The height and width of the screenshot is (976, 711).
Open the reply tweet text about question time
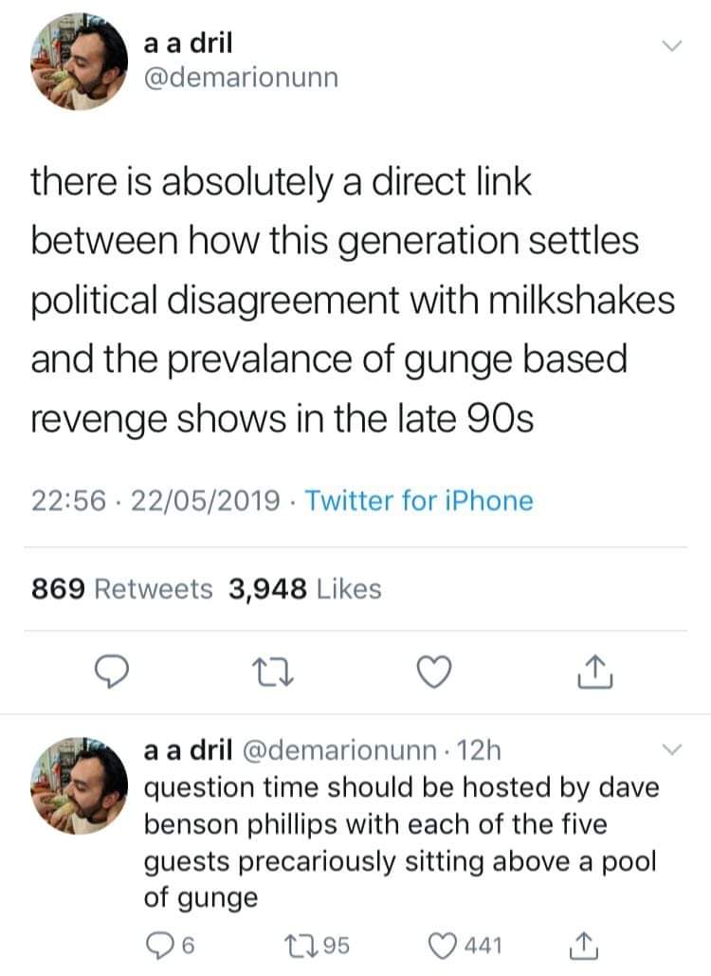pyautogui.click(x=399, y=843)
